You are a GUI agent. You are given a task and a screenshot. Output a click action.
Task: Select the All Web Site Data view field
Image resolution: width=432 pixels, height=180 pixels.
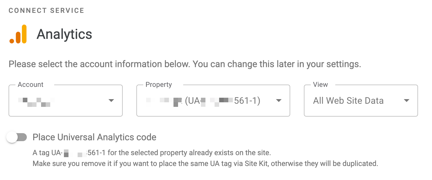(361, 101)
